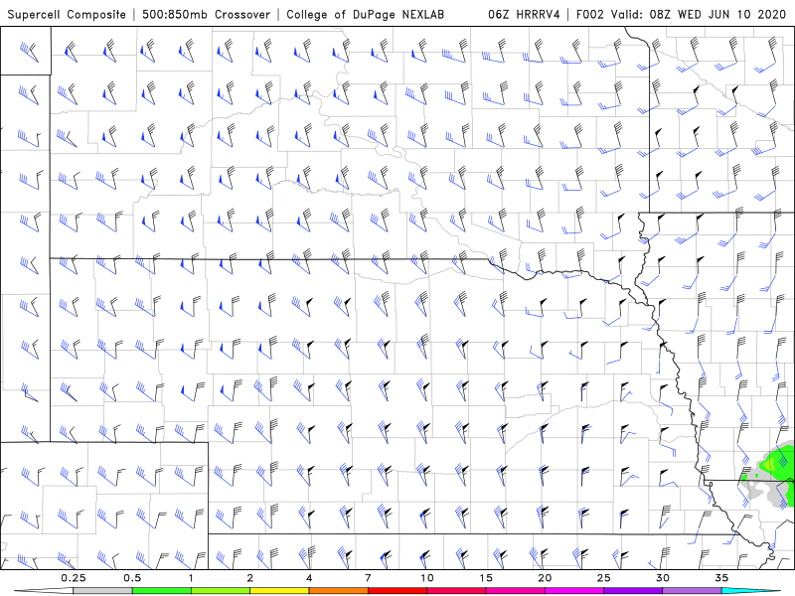Select the dark purple 25–30 color bar segment
795x596 pixels.
click(x=633, y=591)
